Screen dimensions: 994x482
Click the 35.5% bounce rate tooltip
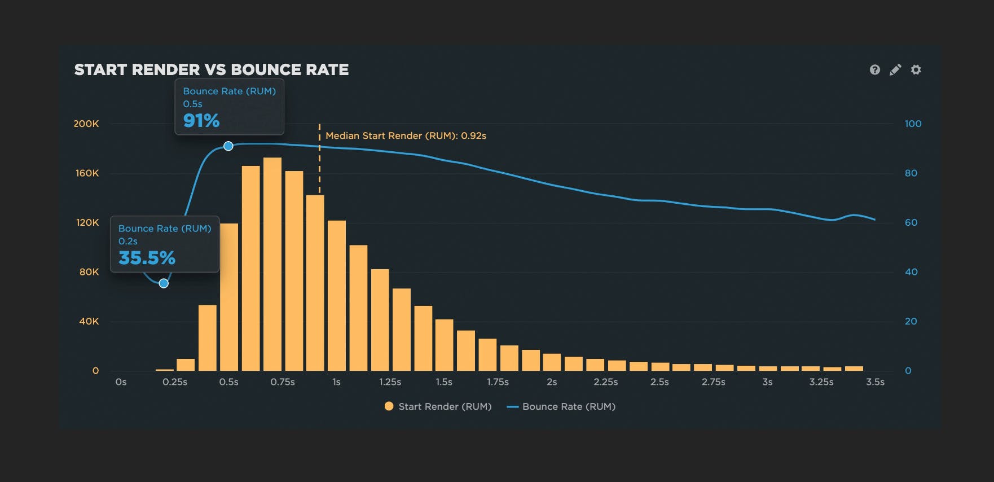coord(164,244)
